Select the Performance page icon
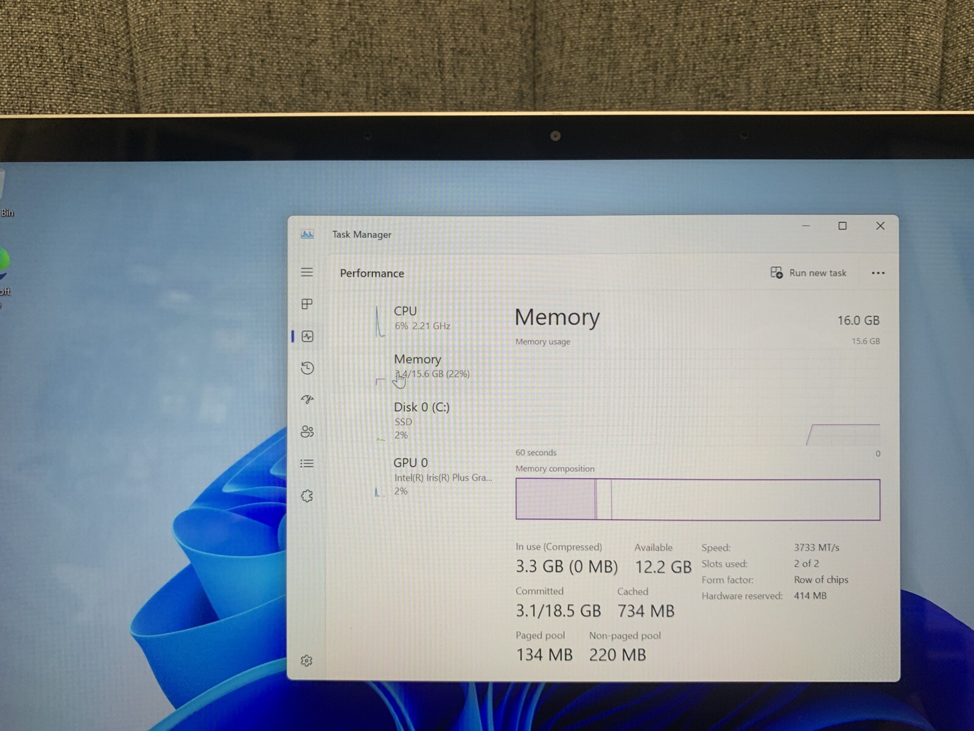Viewport: 974px width, 731px height. pos(307,336)
